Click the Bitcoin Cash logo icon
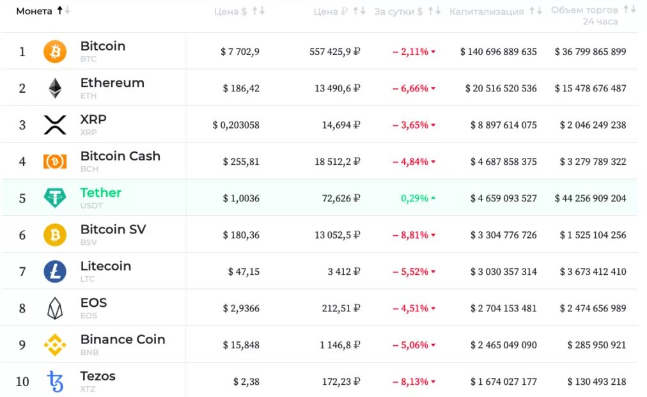647x397 pixels. tap(55, 162)
